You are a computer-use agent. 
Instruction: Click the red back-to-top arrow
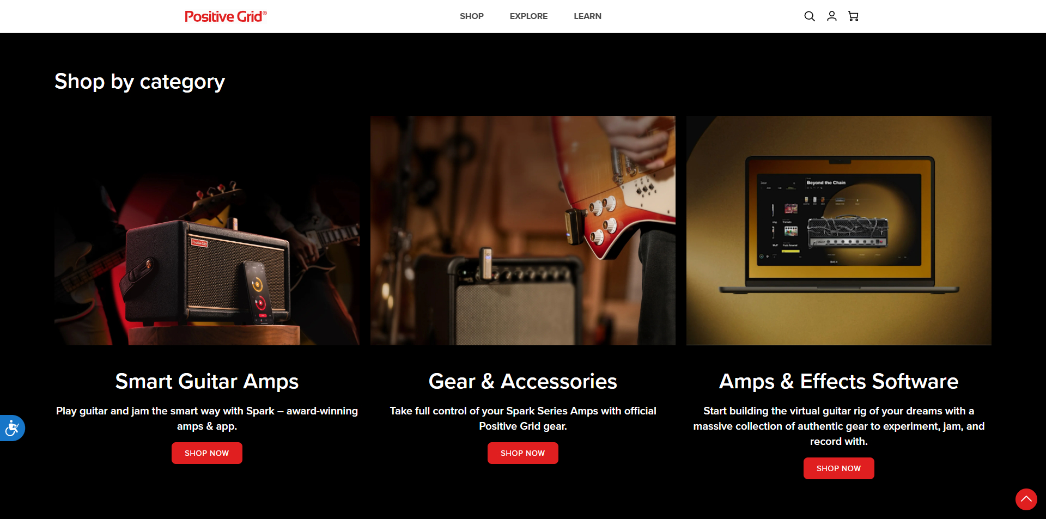pos(1026,499)
